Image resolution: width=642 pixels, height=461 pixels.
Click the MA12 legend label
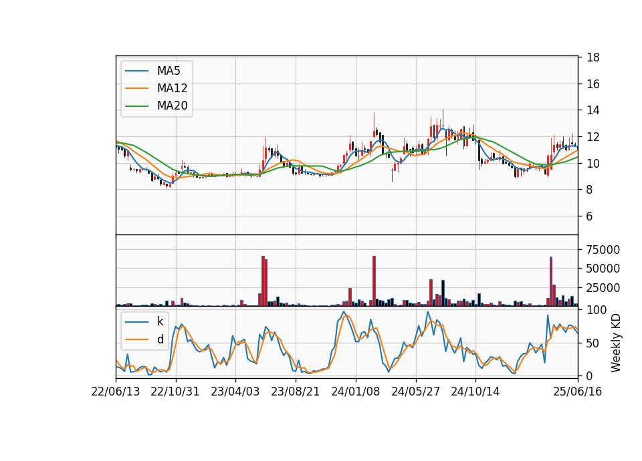point(172,88)
